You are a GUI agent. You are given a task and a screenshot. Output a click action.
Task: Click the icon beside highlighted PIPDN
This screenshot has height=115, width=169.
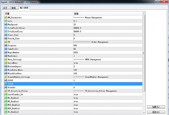coord(6,84)
